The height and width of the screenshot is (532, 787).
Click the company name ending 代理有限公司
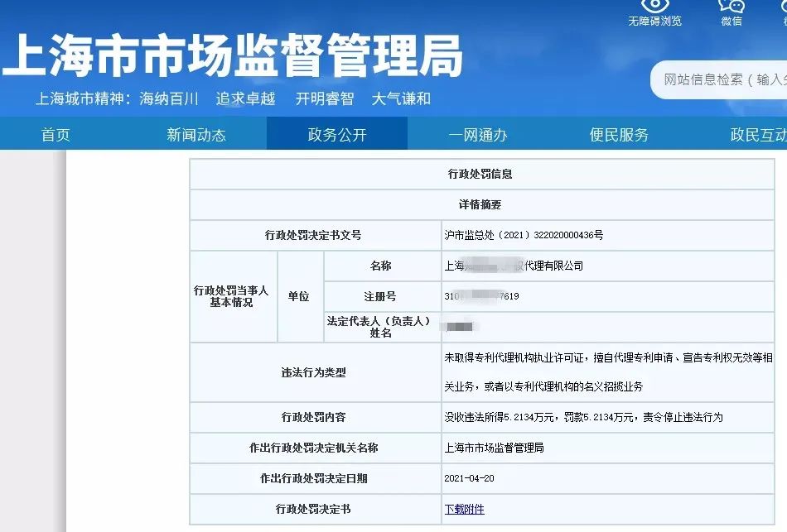514,266
